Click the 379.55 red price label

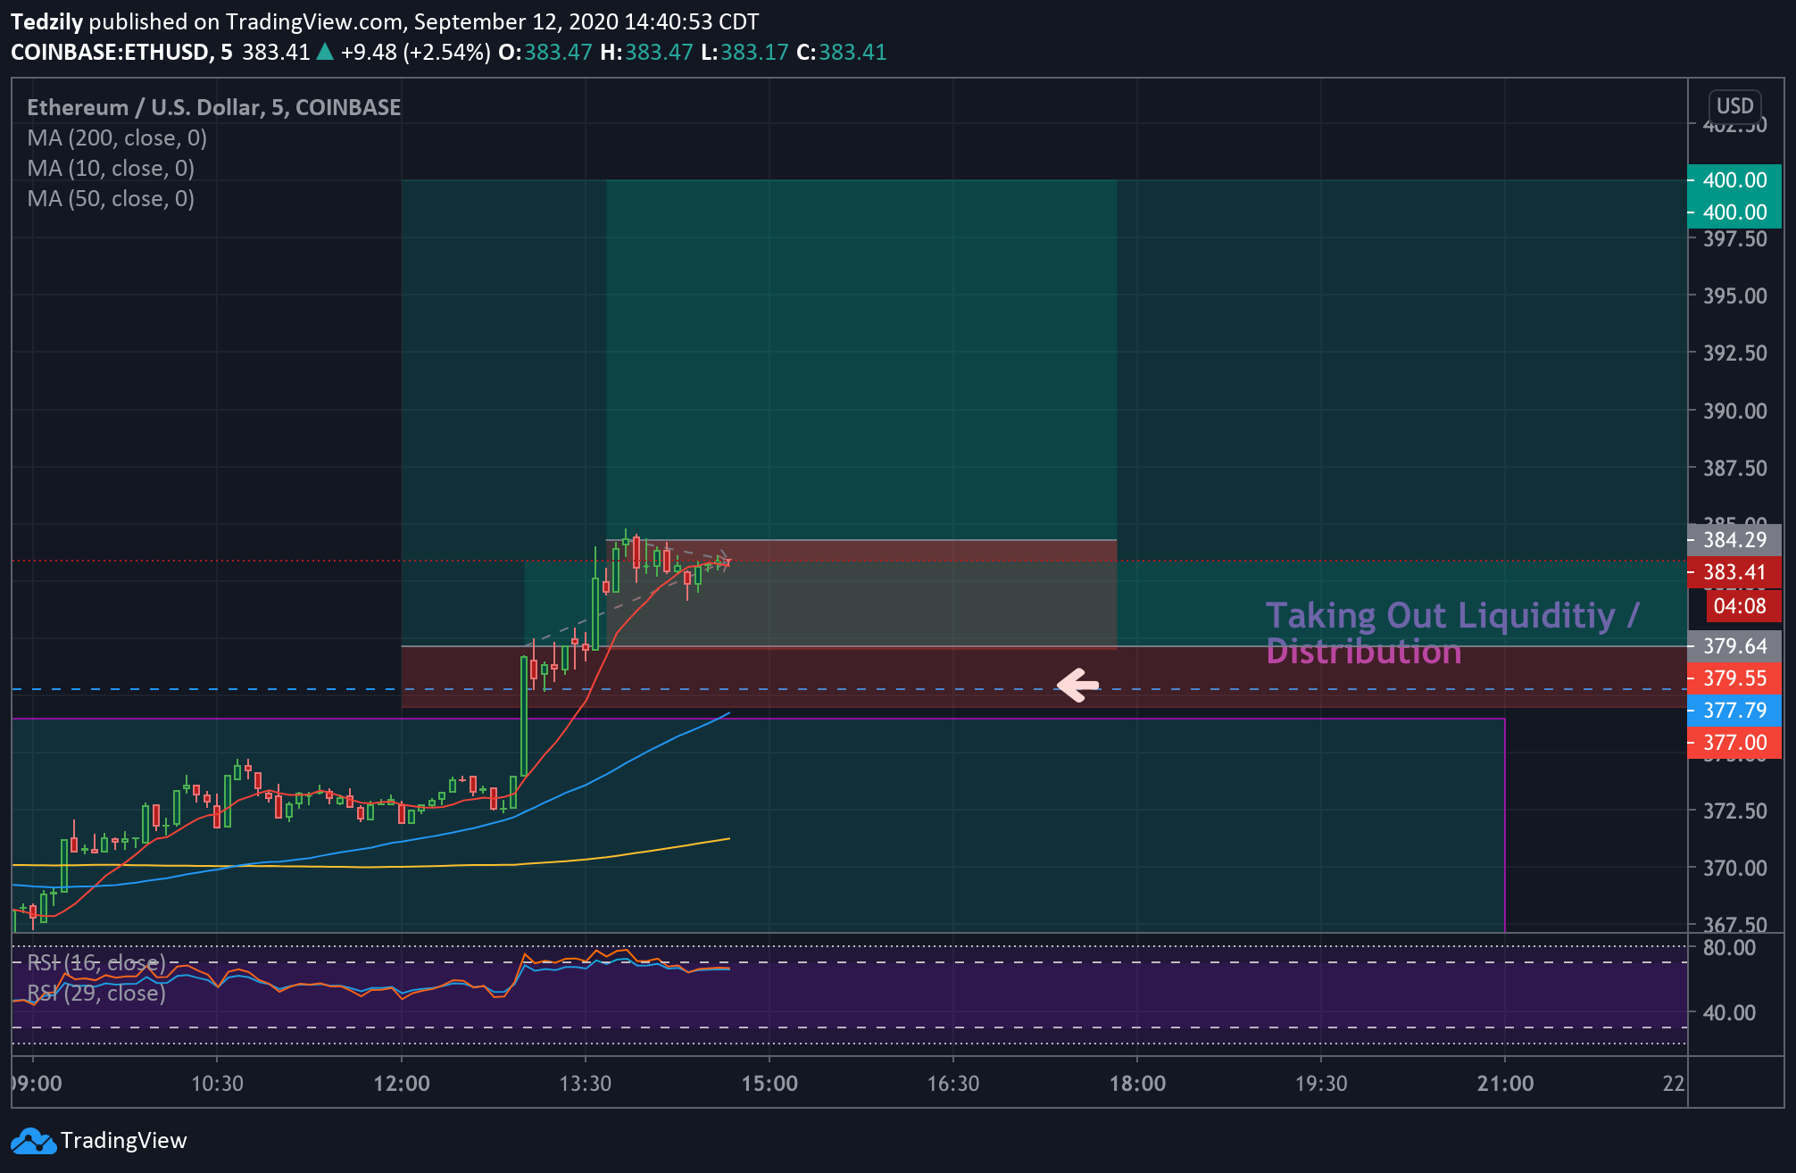tap(1734, 678)
